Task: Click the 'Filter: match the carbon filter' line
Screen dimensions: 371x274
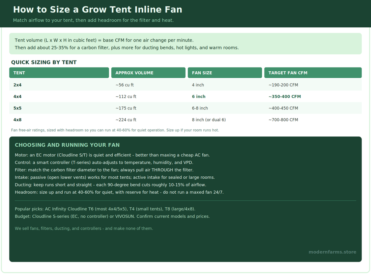Action: click(104, 170)
